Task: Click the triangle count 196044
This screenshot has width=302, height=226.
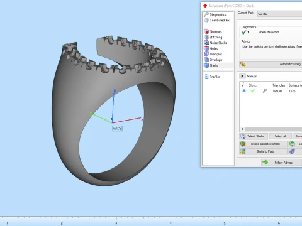Action: (277, 91)
